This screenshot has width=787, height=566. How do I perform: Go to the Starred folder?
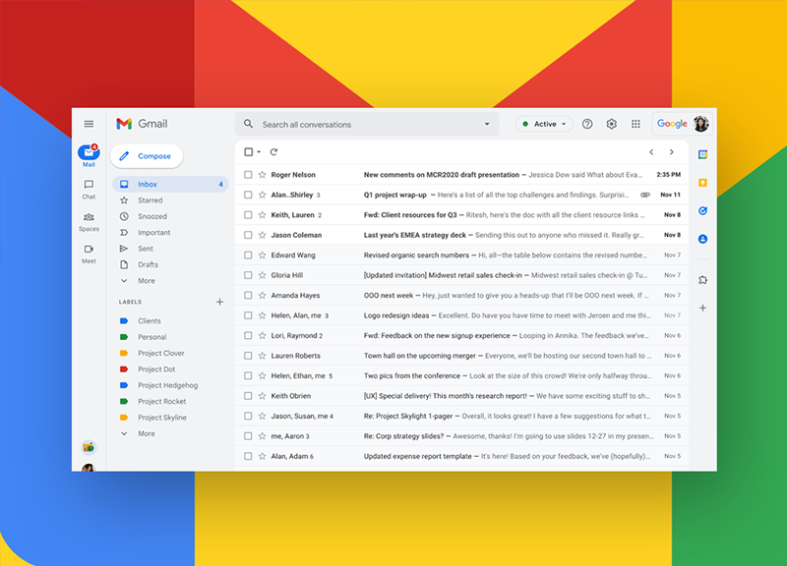coord(151,200)
